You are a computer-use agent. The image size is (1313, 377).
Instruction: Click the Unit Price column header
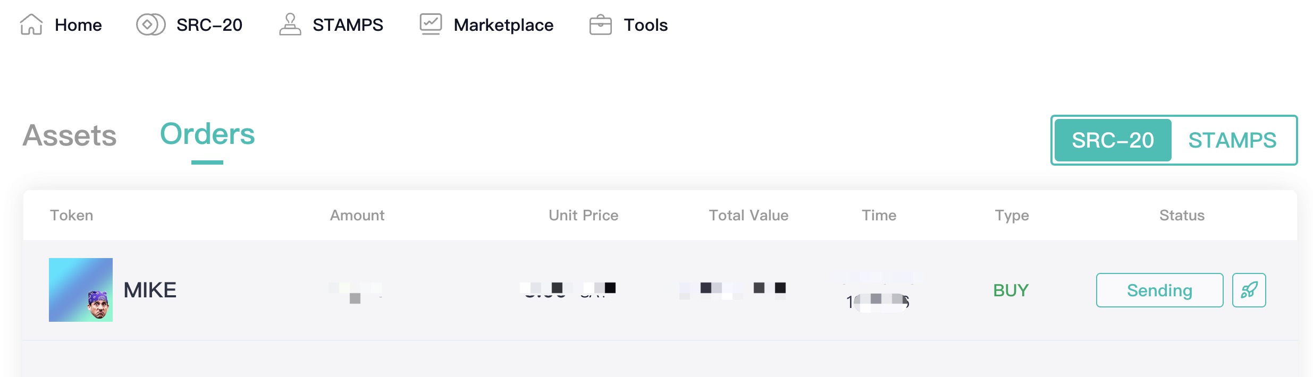pos(583,215)
